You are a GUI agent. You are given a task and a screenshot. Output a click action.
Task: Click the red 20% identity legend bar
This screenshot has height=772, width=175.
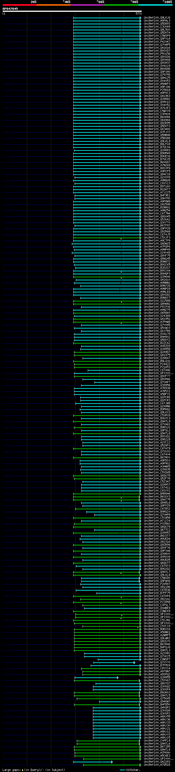coord(19,5)
